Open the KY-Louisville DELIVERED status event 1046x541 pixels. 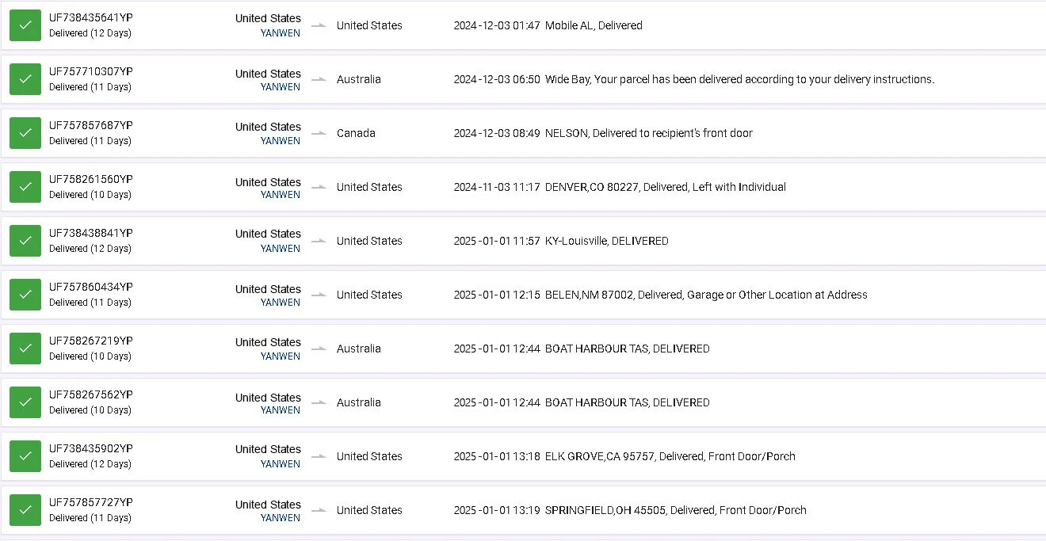point(606,241)
